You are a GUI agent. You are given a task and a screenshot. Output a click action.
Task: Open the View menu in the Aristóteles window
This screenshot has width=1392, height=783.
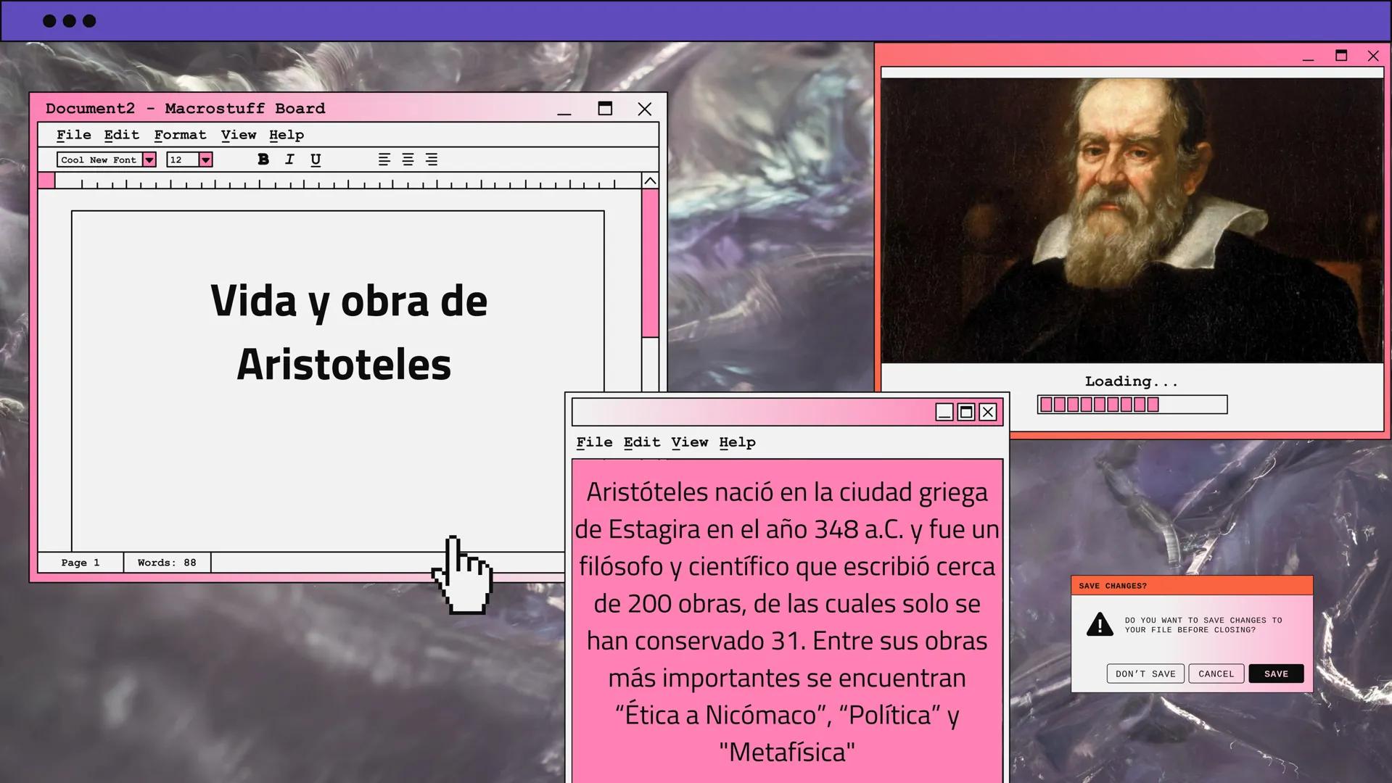[691, 442]
